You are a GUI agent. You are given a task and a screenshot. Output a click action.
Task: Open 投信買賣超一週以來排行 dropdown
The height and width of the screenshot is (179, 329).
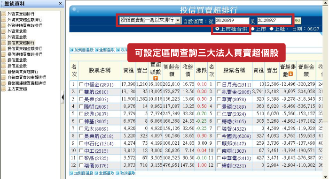(x=178, y=21)
